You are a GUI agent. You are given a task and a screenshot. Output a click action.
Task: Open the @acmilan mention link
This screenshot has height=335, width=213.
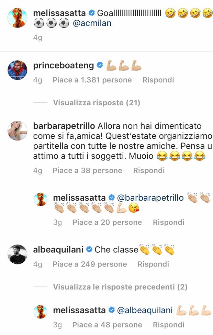coord(92,23)
